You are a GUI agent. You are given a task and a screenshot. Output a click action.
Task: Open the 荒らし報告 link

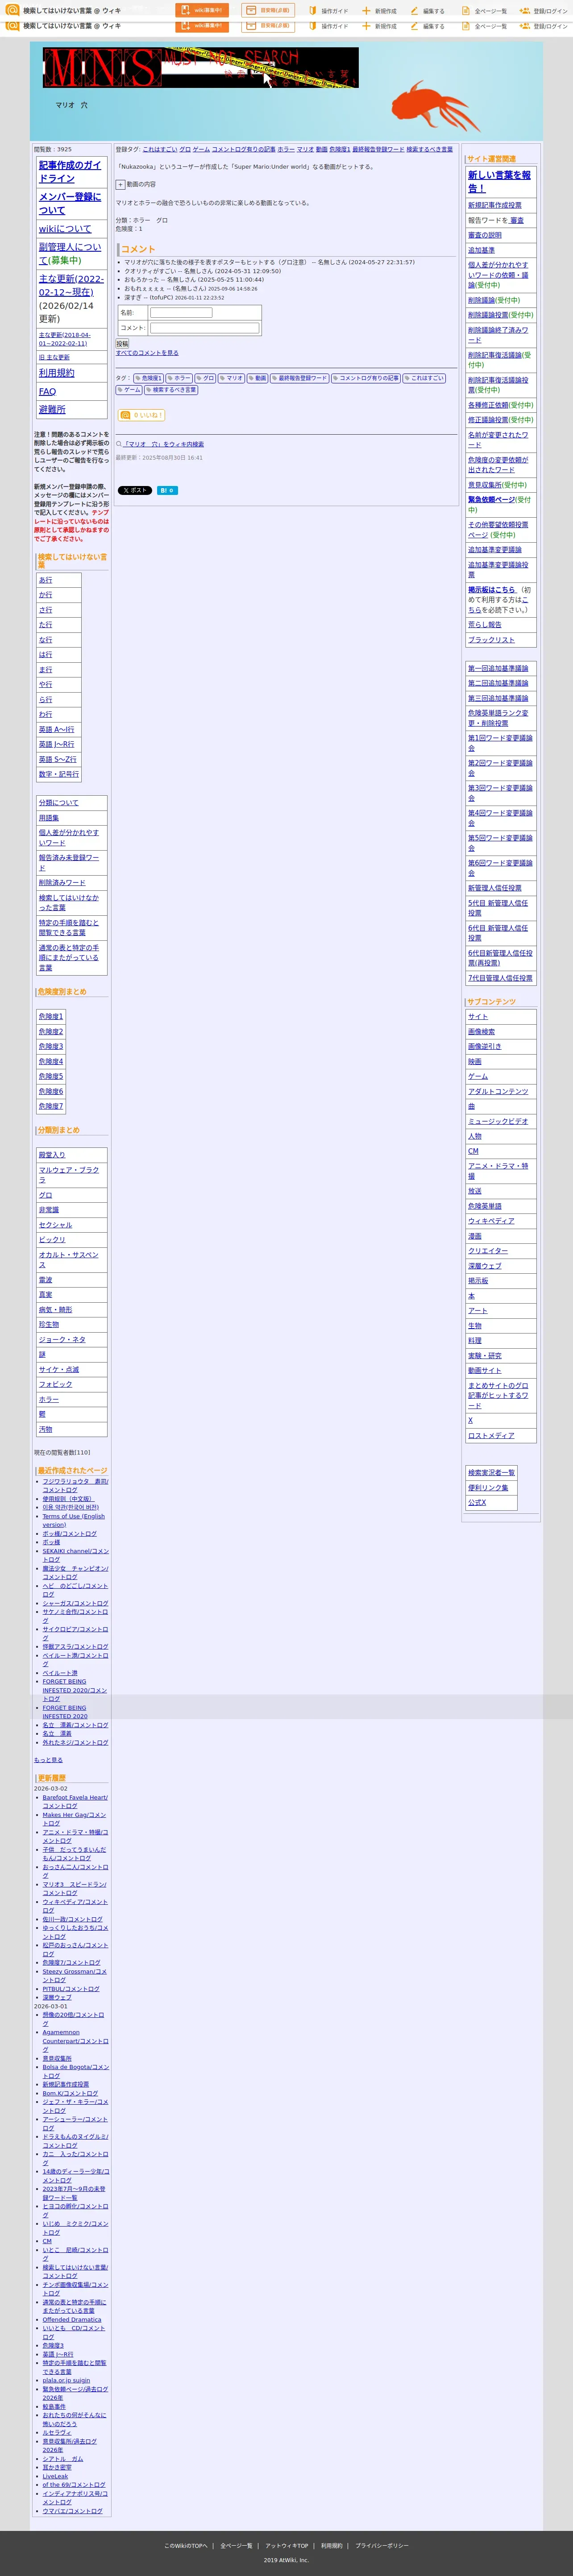pos(485,625)
